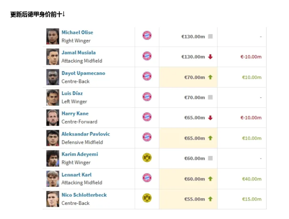Open Jamal Musiala player profile link
This screenshot has height=219, width=289.
pos(78,53)
